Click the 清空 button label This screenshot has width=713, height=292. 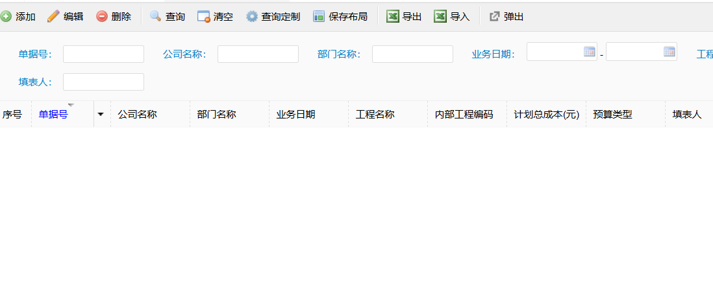coord(223,17)
